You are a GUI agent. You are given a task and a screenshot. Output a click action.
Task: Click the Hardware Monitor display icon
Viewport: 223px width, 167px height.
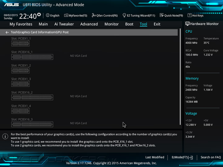tap(187, 24)
